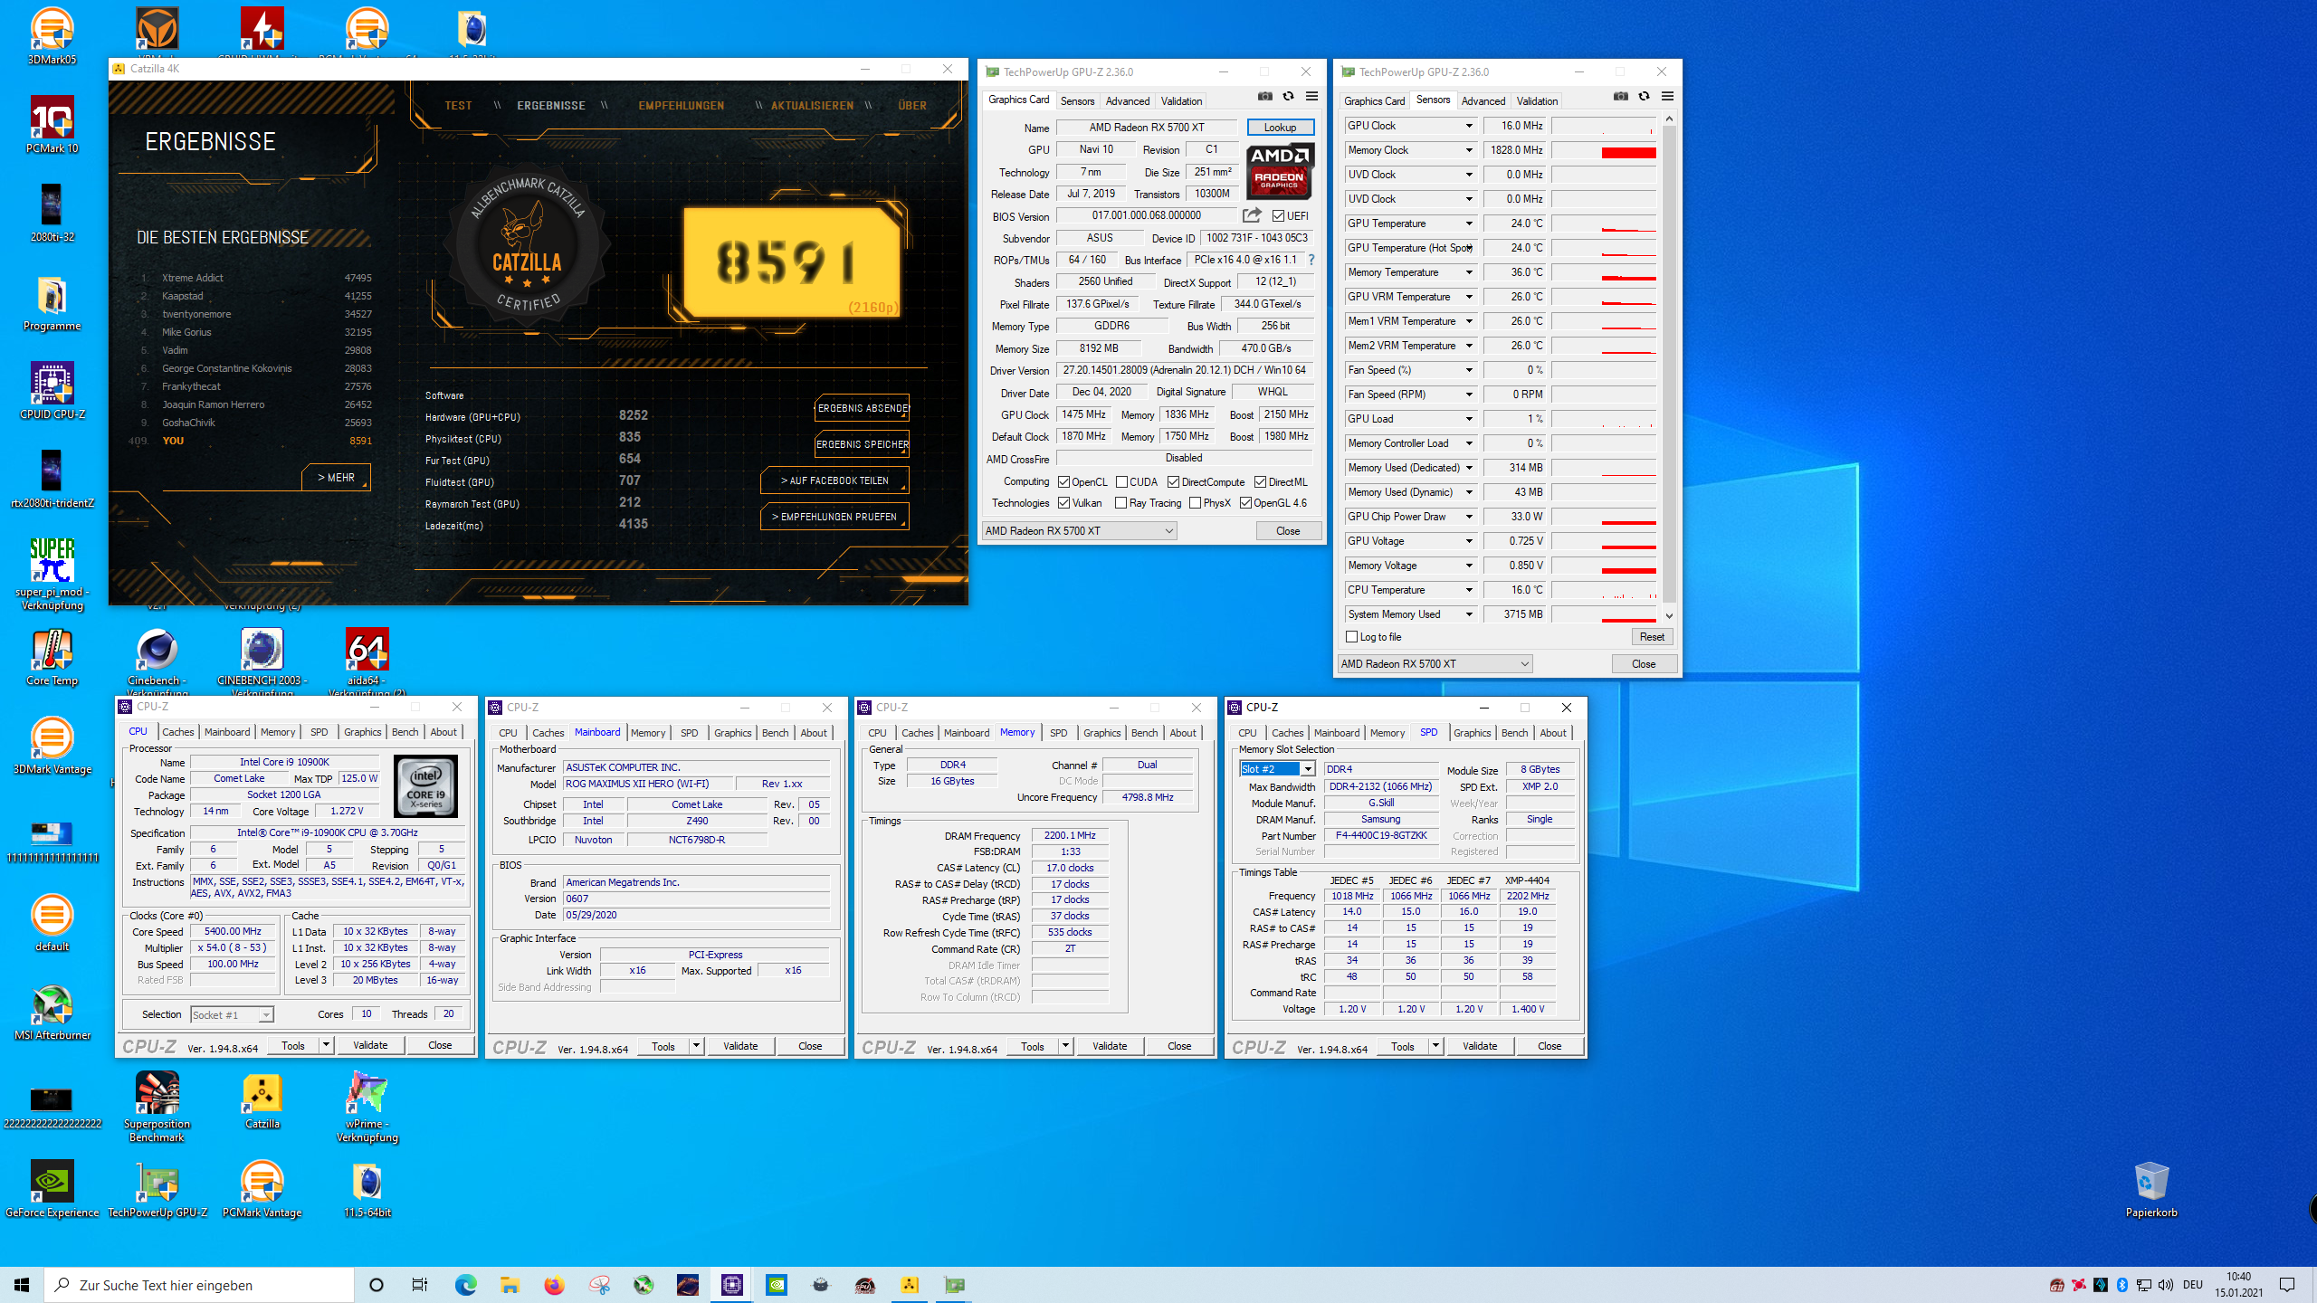Open Firefox from the taskbar
This screenshot has width=2317, height=1303.
(554, 1285)
